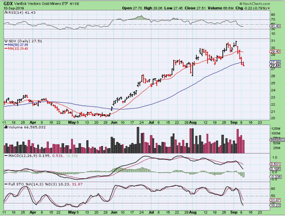Viewport: 285px width, 216px height.
Task: Click the Volume 66,585,032 legend text
Action: coord(27,127)
